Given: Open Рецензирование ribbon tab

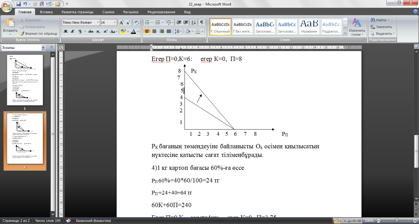Looking at the screenshot, I should coord(161,12).
